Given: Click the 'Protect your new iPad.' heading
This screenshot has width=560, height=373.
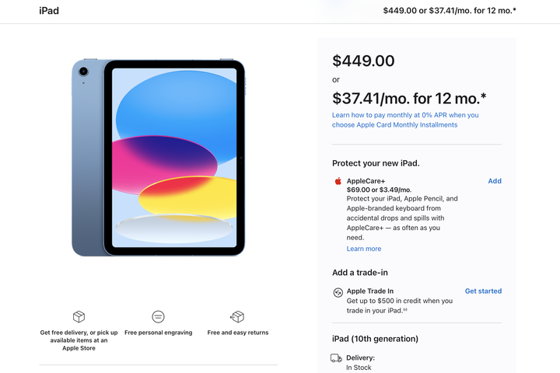Looking at the screenshot, I should tap(376, 163).
